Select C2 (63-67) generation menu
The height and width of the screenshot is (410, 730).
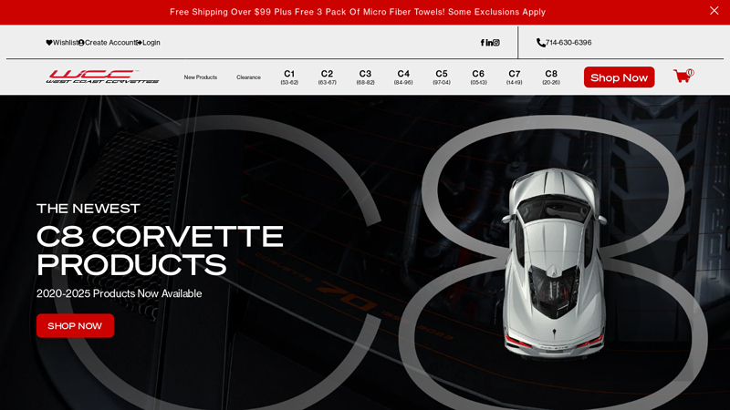point(327,77)
